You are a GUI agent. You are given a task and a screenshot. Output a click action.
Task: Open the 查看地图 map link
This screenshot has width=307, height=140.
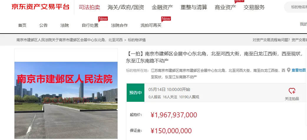tap(298, 70)
